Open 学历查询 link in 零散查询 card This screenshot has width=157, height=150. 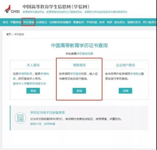(x=76, y=74)
